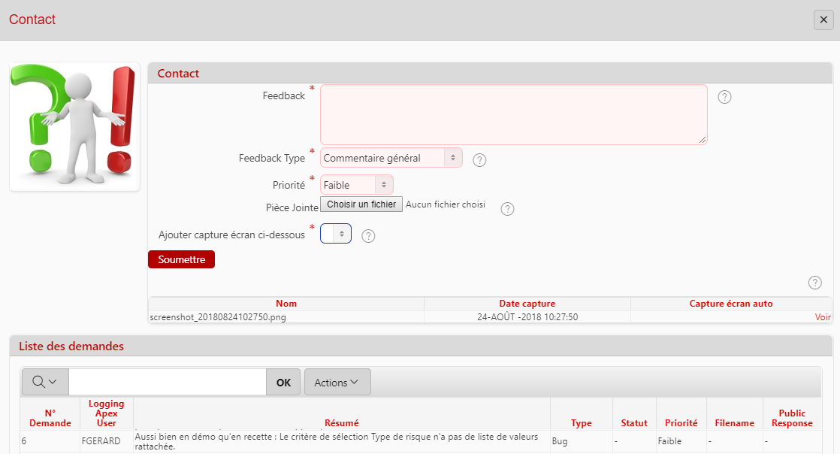Close the Contact dialog

coord(823,20)
